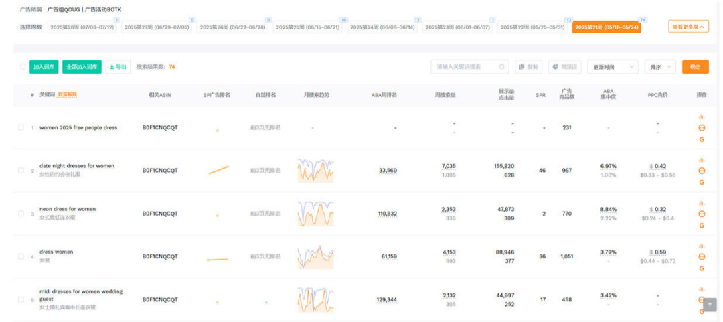723x322 pixels.
Task: Open bar chart icon for 'neon dress for women'
Action: coord(702,203)
